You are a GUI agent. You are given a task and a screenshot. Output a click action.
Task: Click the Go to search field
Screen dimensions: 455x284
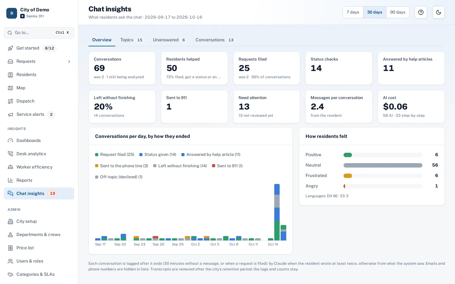tap(39, 33)
